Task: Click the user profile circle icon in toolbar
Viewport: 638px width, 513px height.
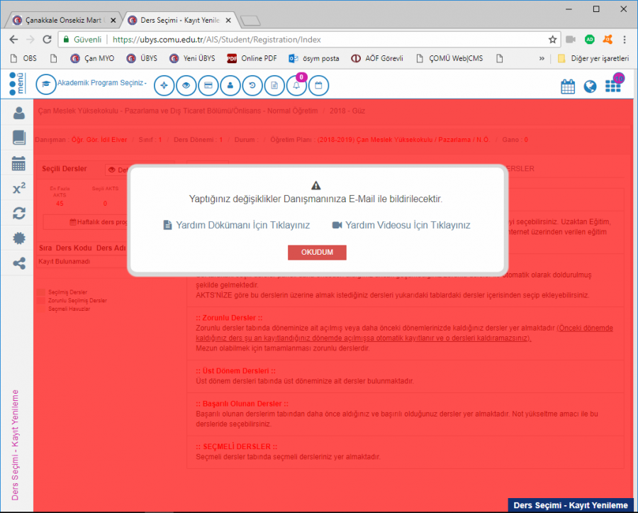Action: click(230, 85)
